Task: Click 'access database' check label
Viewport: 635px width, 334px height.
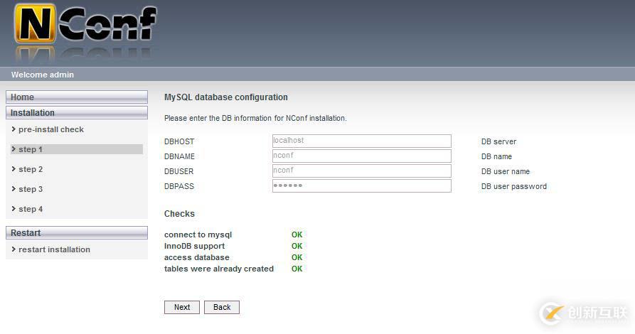Action: coord(197,257)
